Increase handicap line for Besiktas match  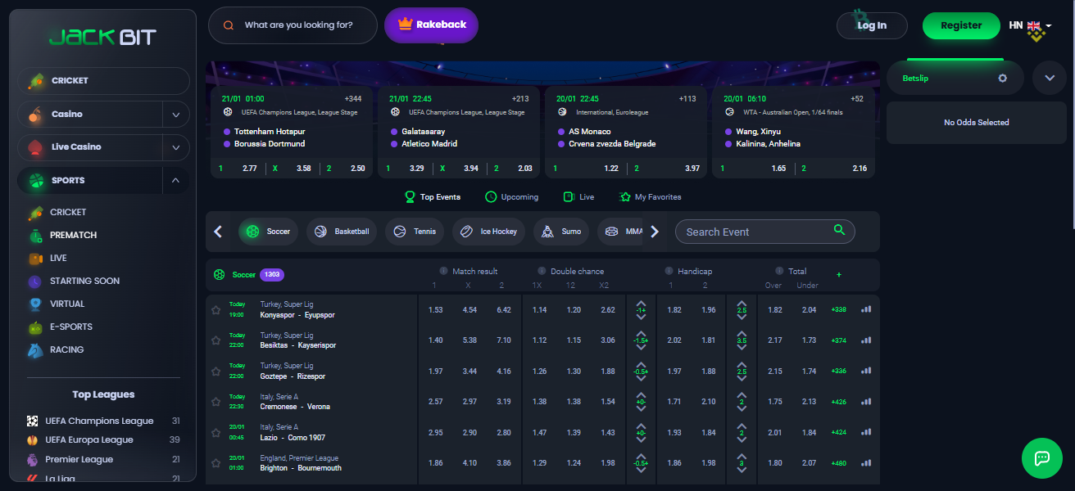[x=641, y=331]
